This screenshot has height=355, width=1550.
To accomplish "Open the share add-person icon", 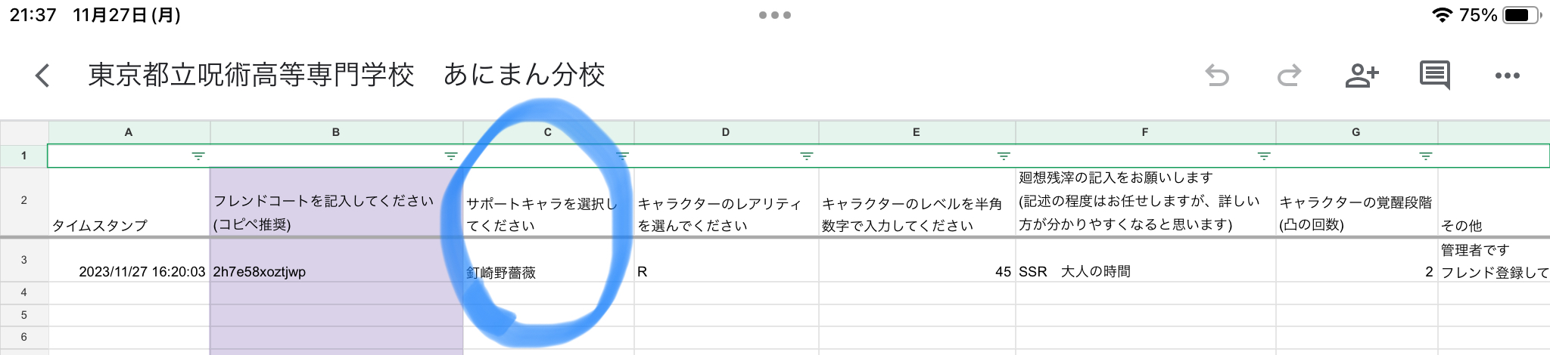I will (x=1362, y=76).
